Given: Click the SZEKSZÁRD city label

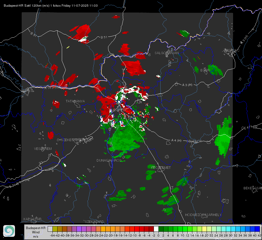Looking at the screenshot, I should (x=94, y=222).
